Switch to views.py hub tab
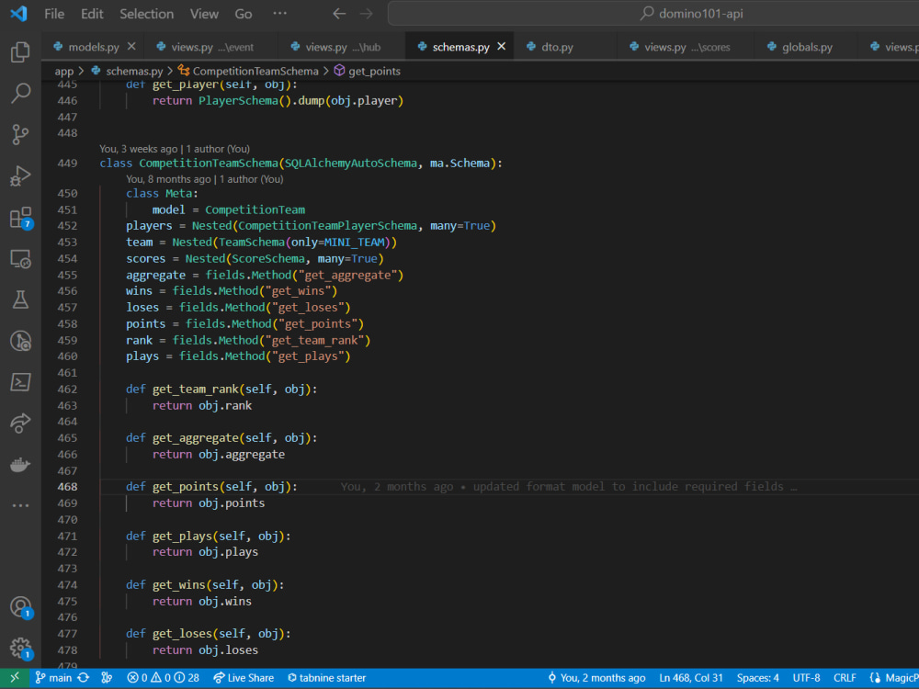Viewport: 919px width, 689px height. pos(343,47)
